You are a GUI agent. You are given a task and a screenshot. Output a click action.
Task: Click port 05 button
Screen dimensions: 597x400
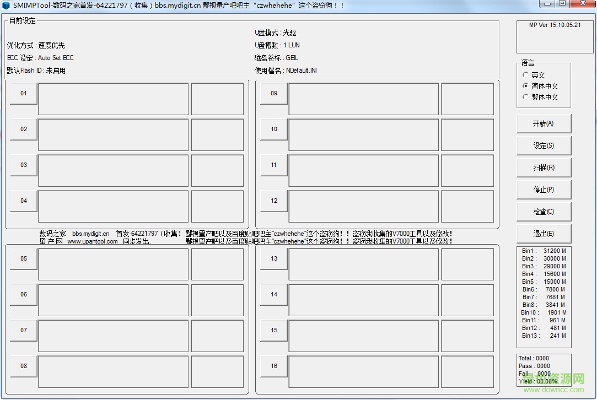coord(24,259)
